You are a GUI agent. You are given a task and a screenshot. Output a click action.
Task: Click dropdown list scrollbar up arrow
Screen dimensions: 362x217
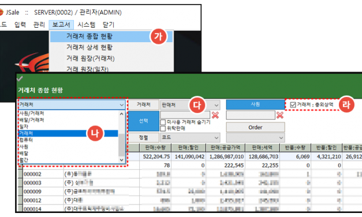click(x=122, y=114)
